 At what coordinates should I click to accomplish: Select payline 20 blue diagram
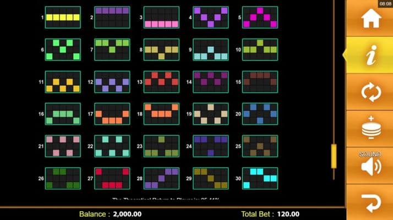coord(260,114)
